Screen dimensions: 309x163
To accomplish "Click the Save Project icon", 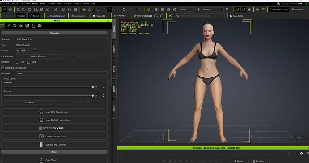I will (30, 9).
